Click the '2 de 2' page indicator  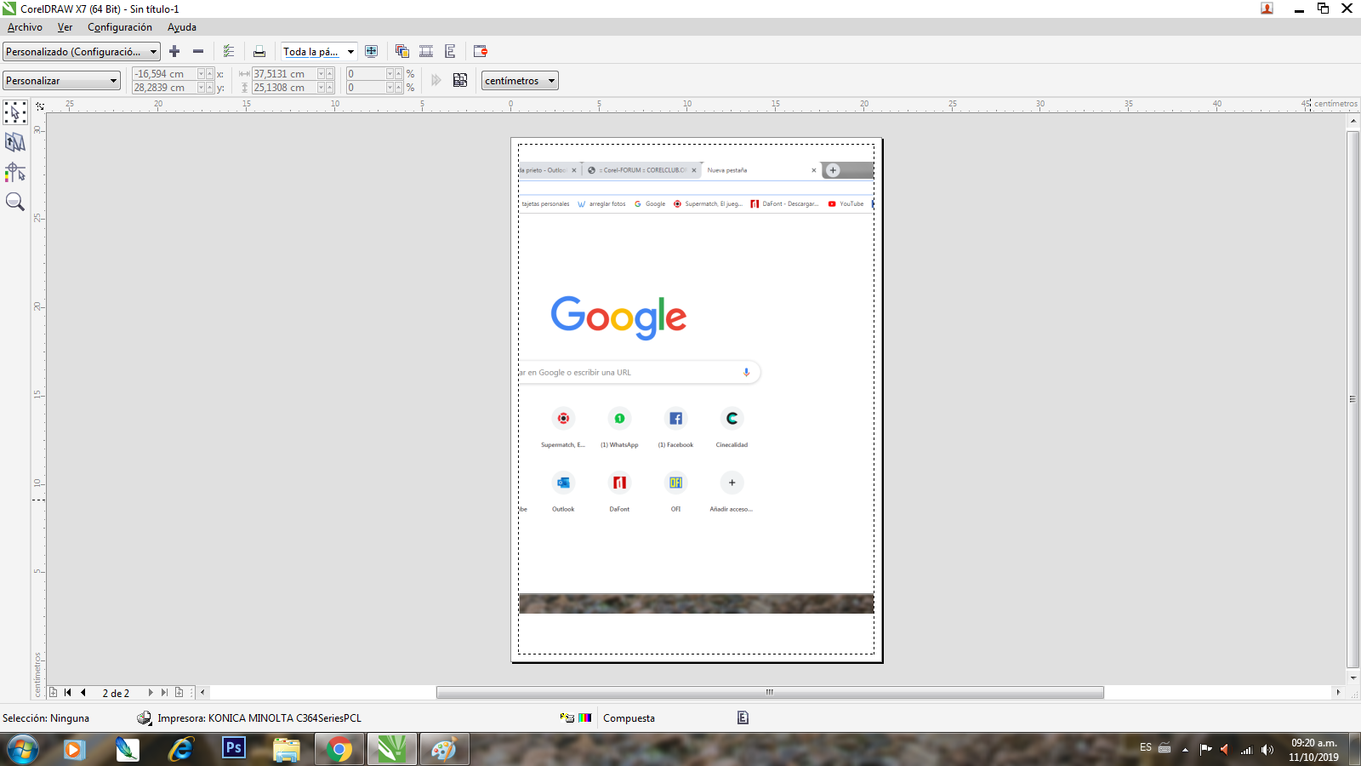coord(116,693)
